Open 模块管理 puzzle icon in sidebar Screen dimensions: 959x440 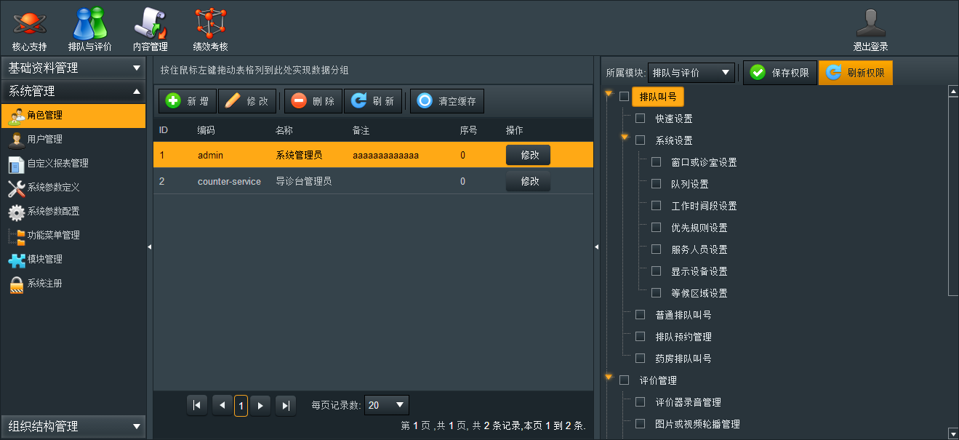tap(17, 260)
